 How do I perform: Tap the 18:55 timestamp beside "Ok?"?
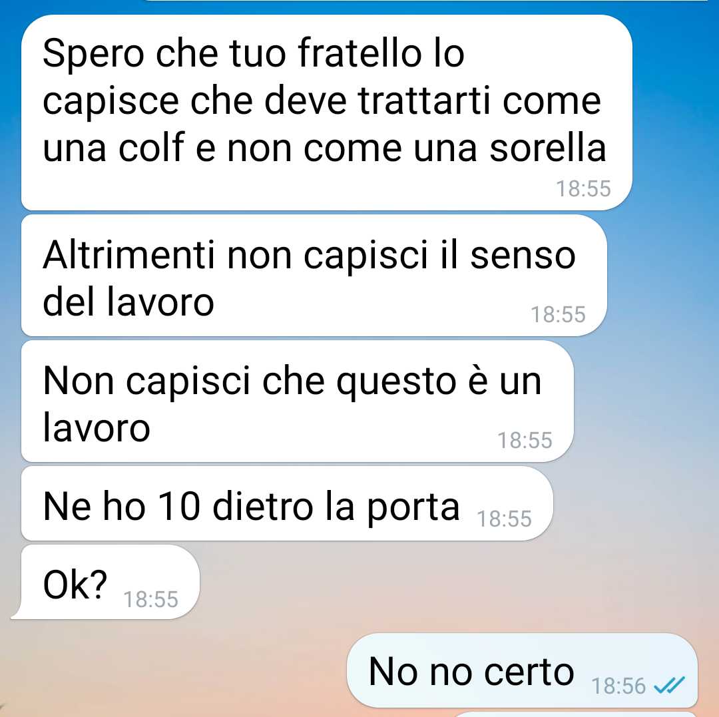pos(150,599)
